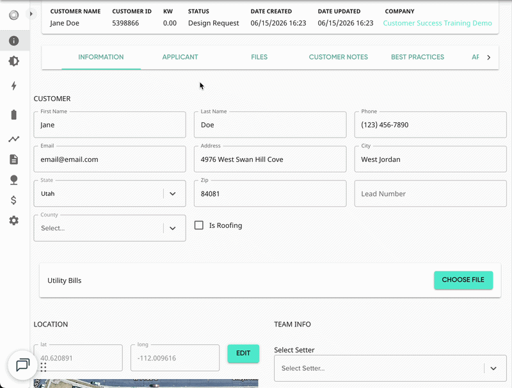Viewport: 512px width, 388px height.
Task: Open the document icon in sidebar
Action: (13, 159)
